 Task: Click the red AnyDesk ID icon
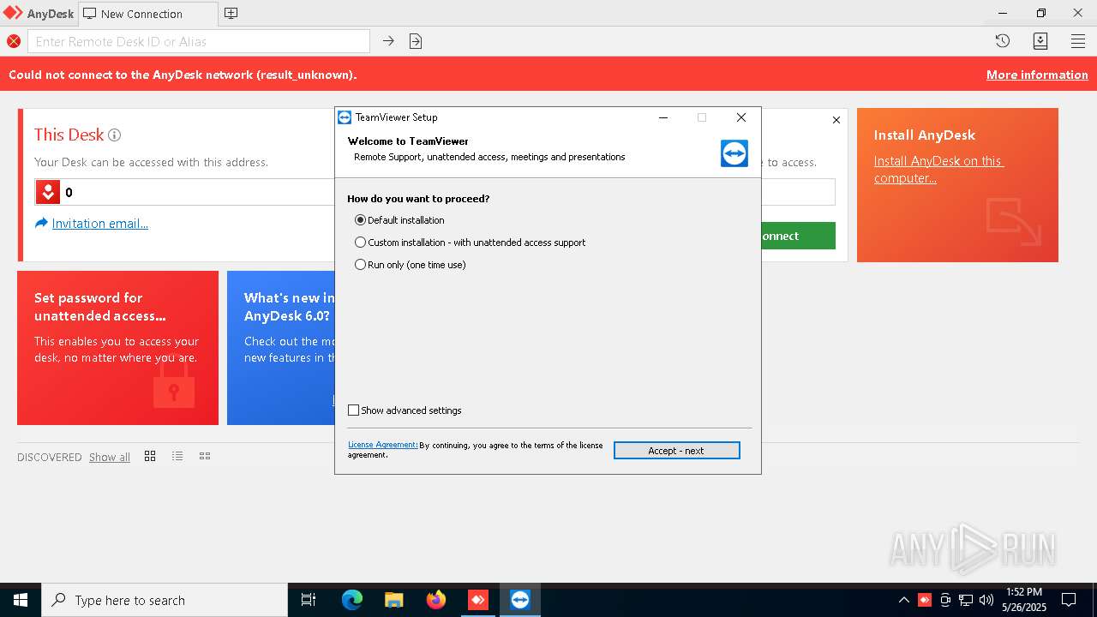pos(48,192)
